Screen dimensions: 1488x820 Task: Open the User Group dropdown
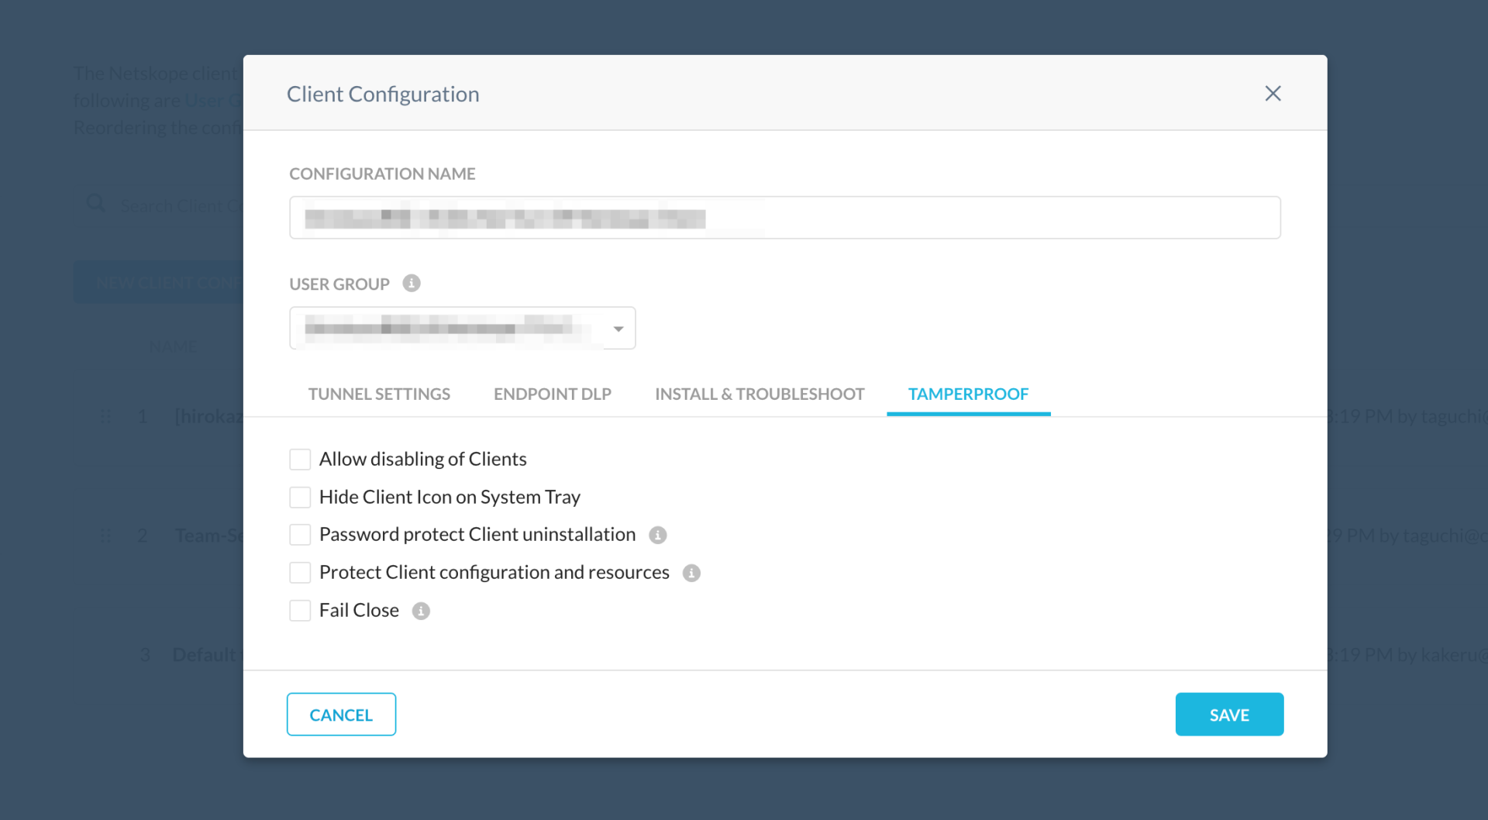[462, 328]
